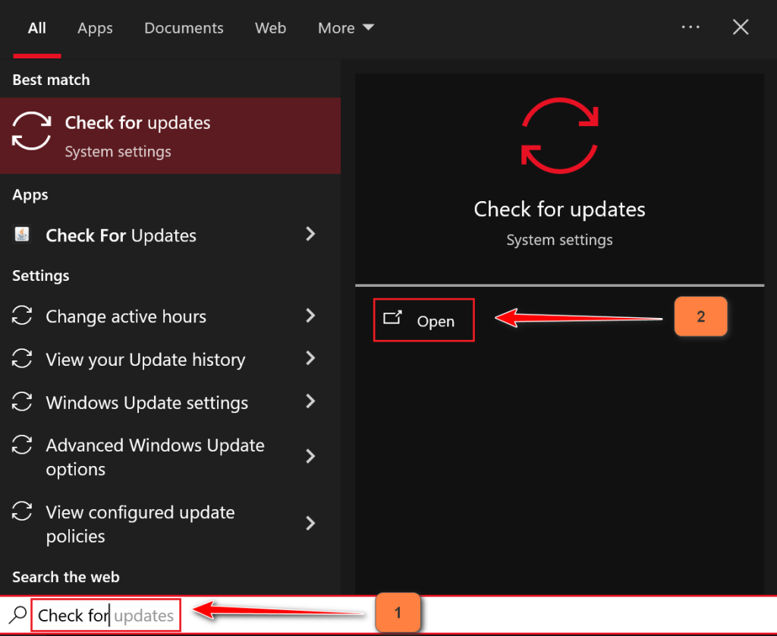Screen dimensions: 777x636
Task: Select Change active hours setting
Action: pyautogui.click(x=170, y=316)
